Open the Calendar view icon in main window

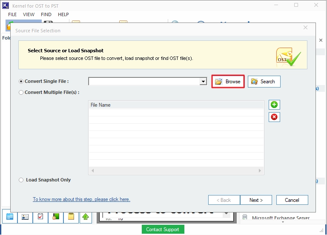tap(10, 217)
